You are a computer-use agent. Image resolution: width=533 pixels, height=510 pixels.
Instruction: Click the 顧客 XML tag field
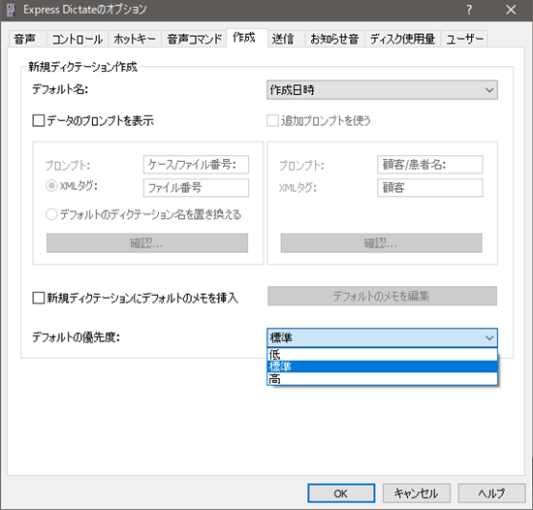[430, 188]
